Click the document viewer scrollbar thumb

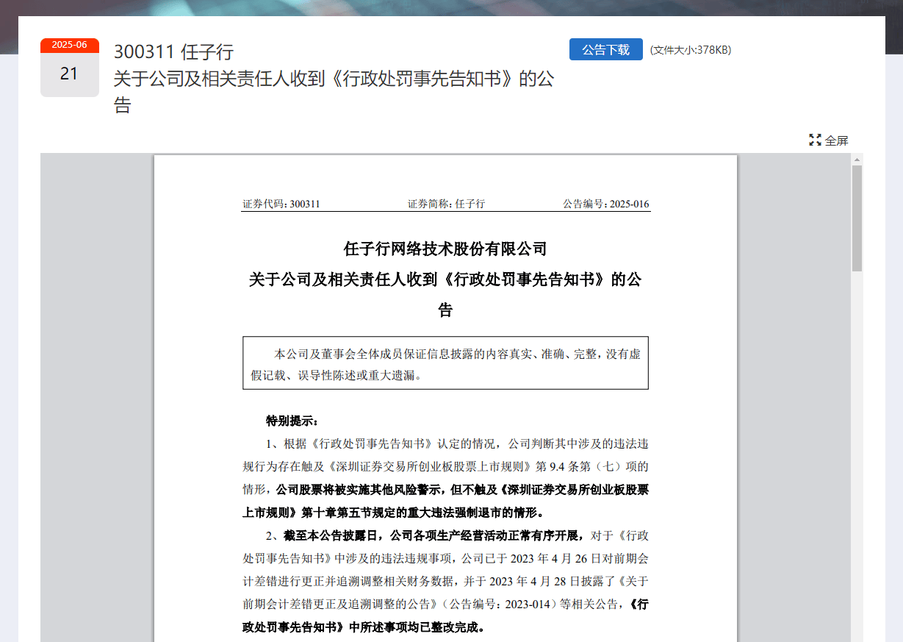click(x=857, y=218)
